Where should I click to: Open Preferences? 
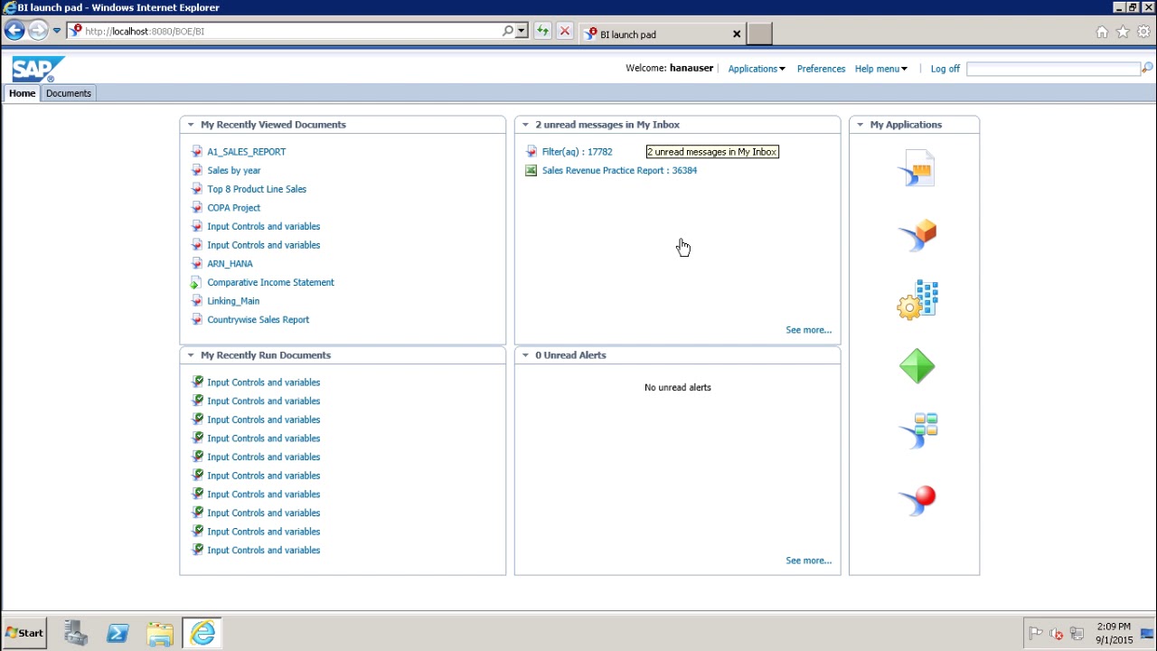tap(821, 69)
